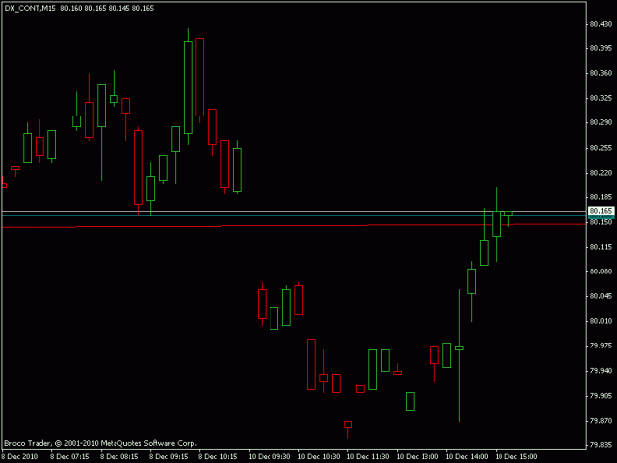Click the 10 Dec 09:30 time label
Screen dimensions: 617x463
270,457
